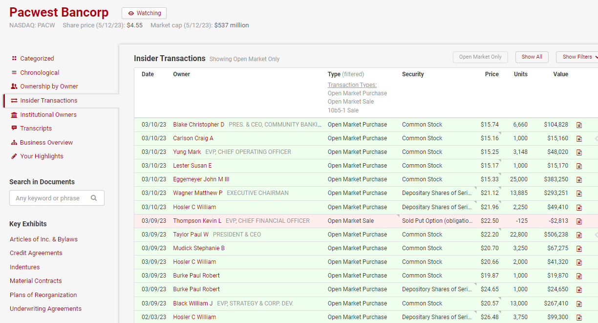
Task: Open Indentures exhibits
Action: coord(25,267)
